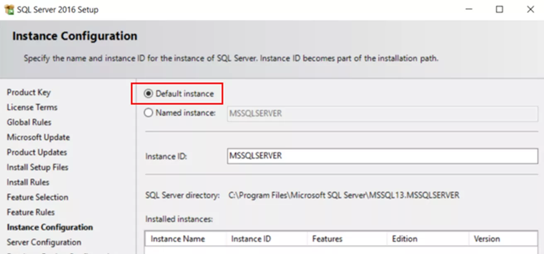Click the Instance ID column header in table
544x254 pixels.
coord(267,239)
